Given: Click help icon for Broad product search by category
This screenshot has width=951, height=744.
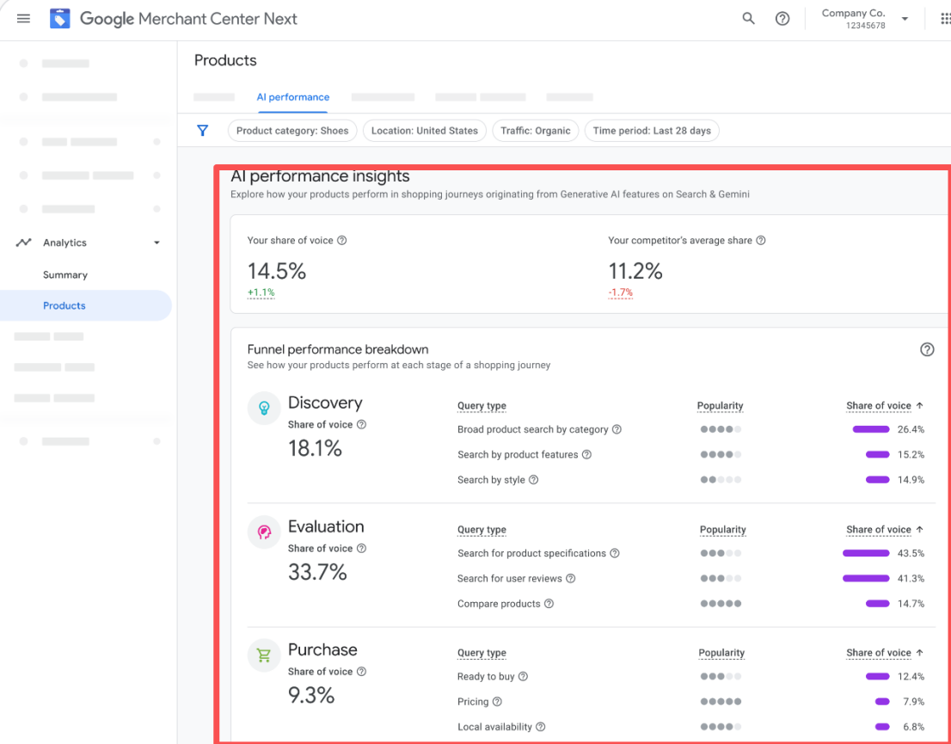Looking at the screenshot, I should [617, 430].
